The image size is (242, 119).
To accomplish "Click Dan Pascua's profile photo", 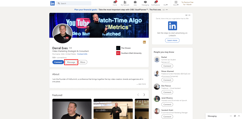I will tap(157, 87).
